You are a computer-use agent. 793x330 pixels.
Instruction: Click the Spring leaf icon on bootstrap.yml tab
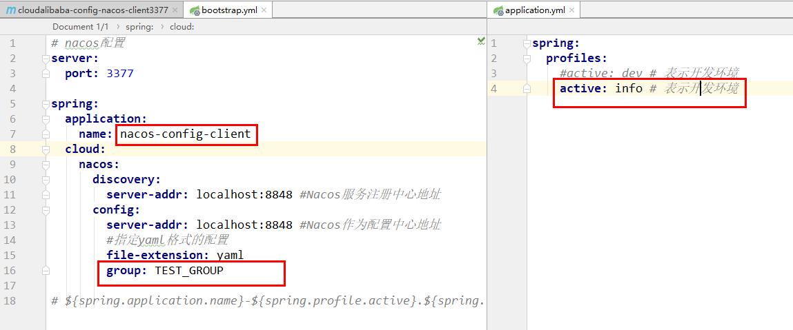(x=195, y=10)
